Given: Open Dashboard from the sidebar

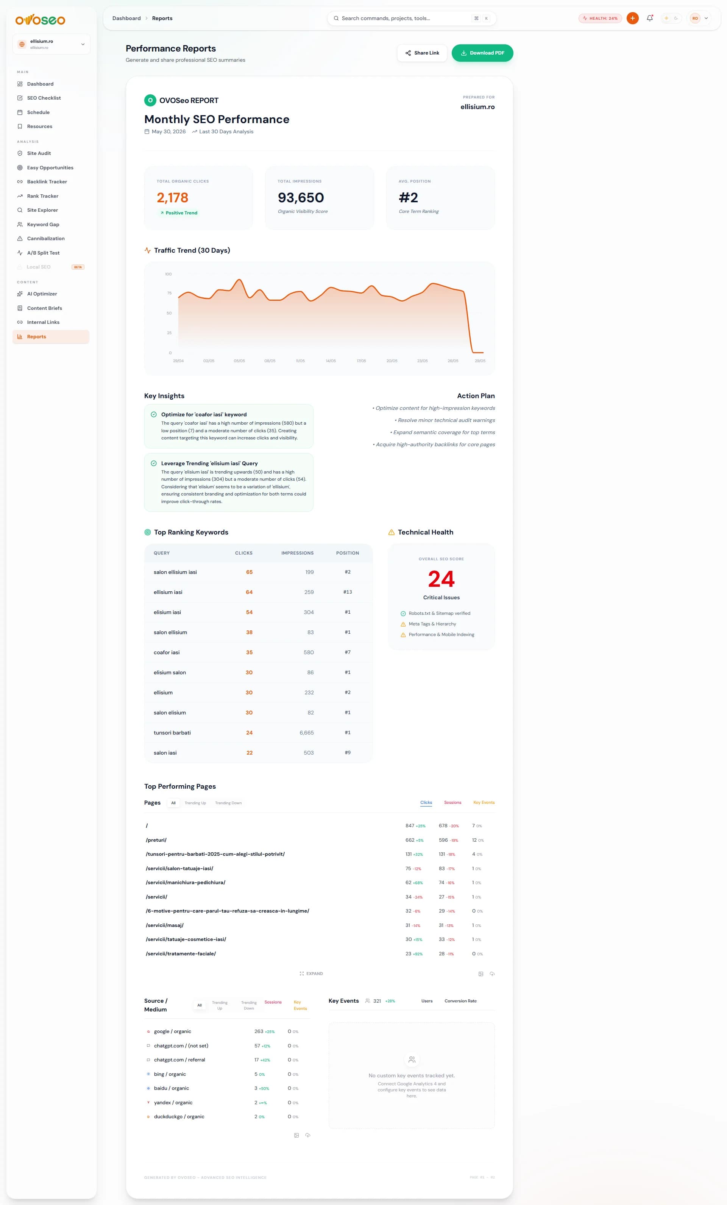Looking at the screenshot, I should click(x=51, y=84).
